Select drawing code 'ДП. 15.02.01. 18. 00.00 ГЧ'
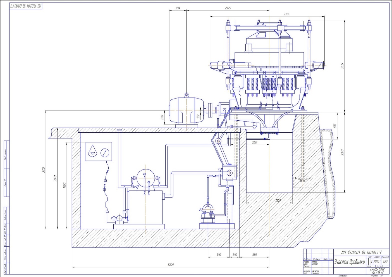Screen dimensions: 392x277 pyautogui.click(x=362, y=252)
